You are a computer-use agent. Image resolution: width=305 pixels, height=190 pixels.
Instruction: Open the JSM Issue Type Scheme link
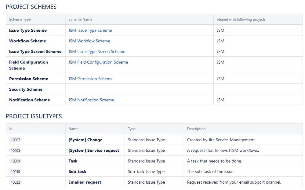click(x=90, y=30)
